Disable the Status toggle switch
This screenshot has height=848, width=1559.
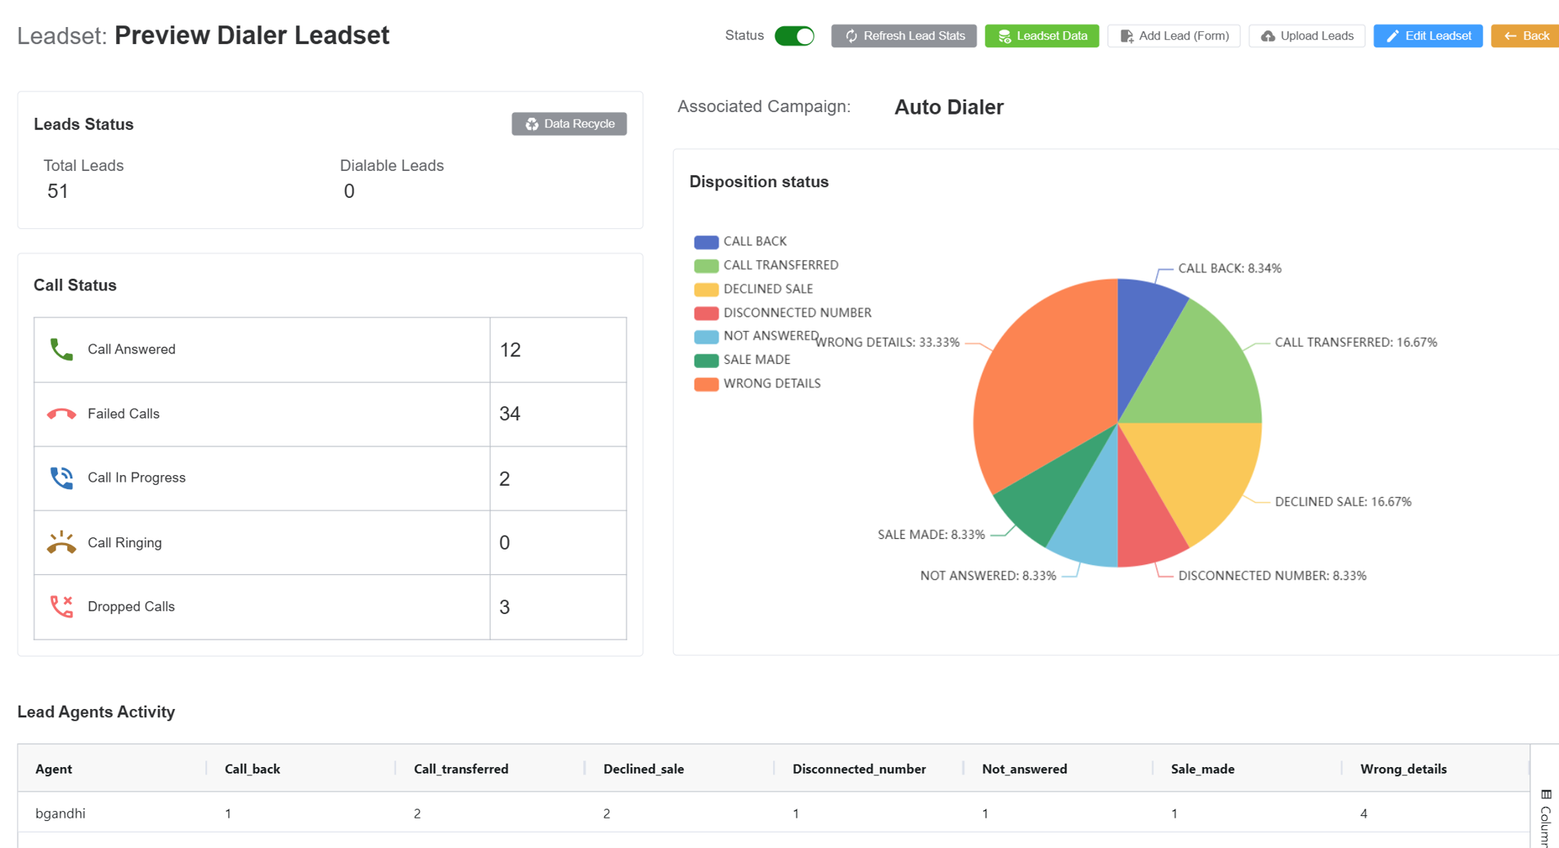pyautogui.click(x=794, y=36)
